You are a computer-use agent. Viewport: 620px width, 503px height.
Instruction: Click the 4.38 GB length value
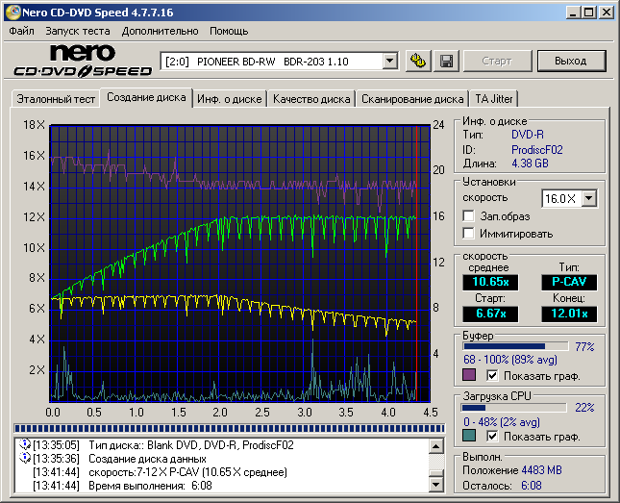[530, 163]
